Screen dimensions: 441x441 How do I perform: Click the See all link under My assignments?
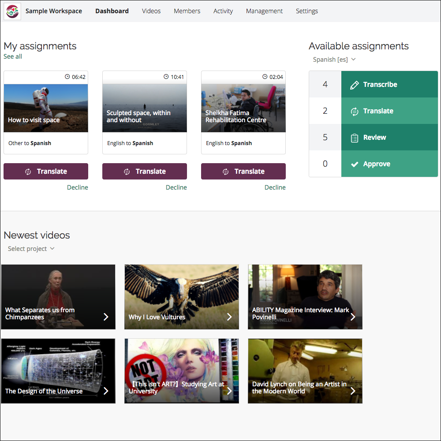(12, 56)
